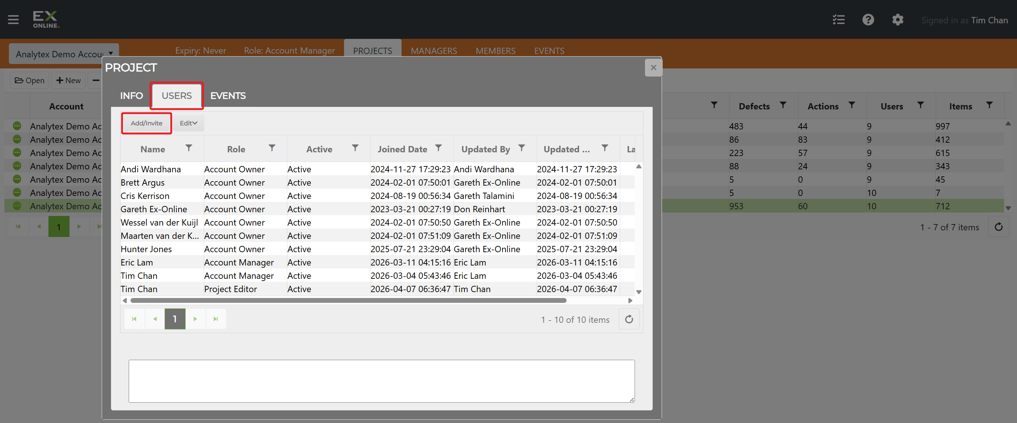Select the Eric Lam user row
Viewport: 1017px width, 423px height.
(x=378, y=262)
